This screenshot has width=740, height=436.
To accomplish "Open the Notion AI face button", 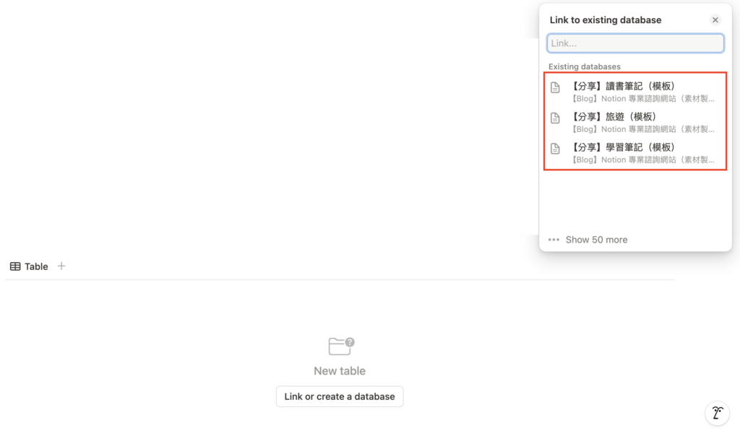I will pyautogui.click(x=717, y=414).
